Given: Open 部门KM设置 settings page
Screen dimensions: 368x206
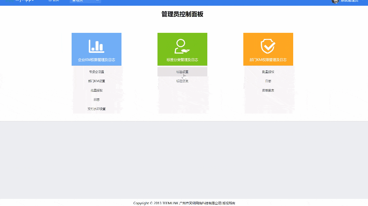Looking at the screenshot, I should (96, 81).
